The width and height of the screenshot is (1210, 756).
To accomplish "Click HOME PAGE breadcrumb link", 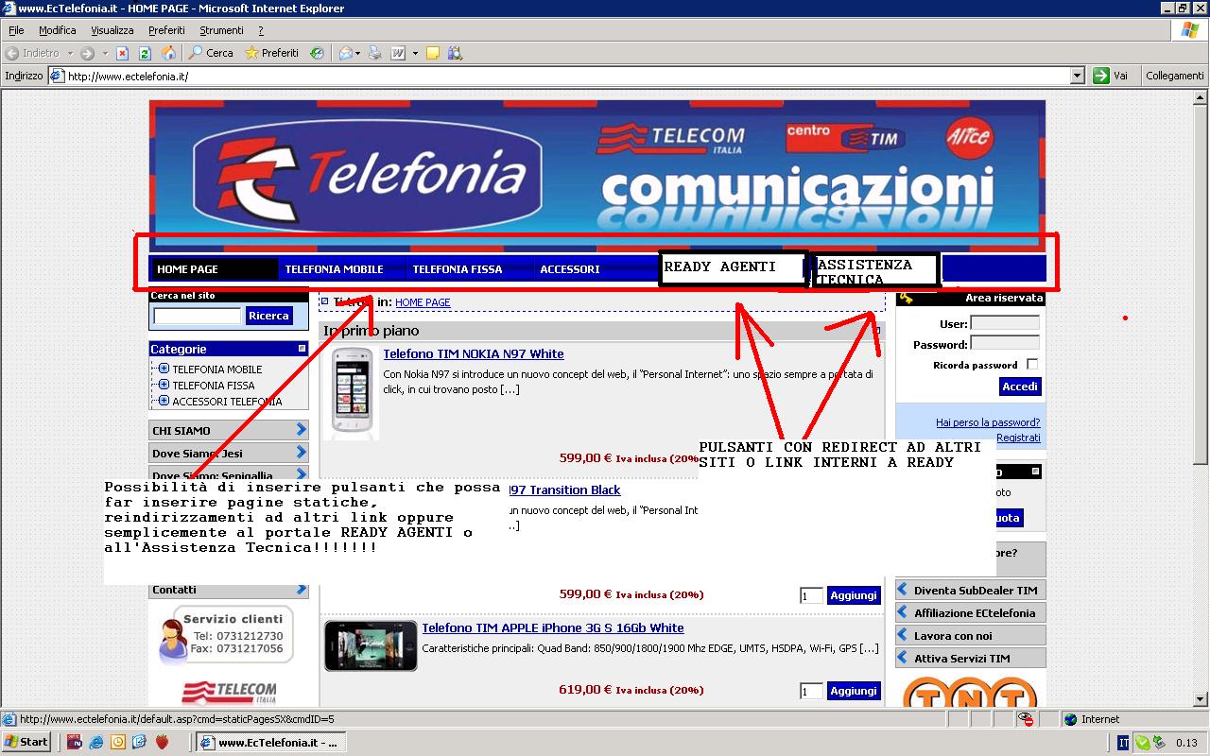I will click(423, 302).
